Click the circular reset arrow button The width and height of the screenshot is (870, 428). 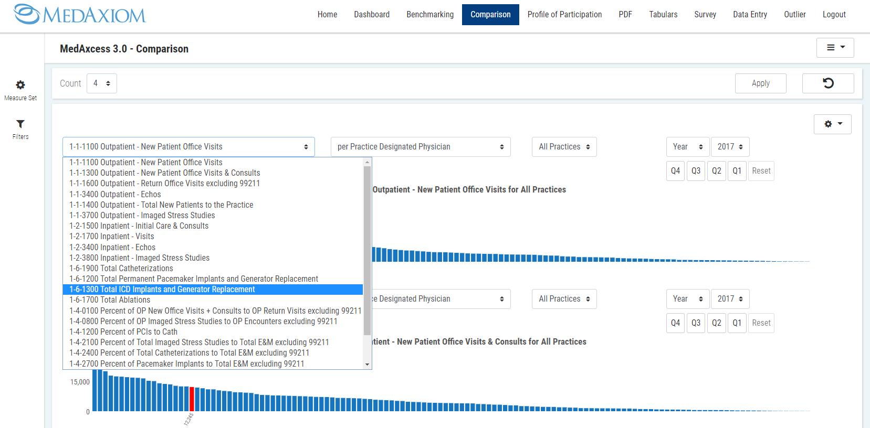tap(827, 83)
